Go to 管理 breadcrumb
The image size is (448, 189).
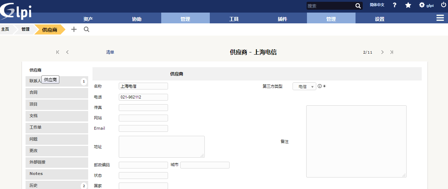pos(26,29)
